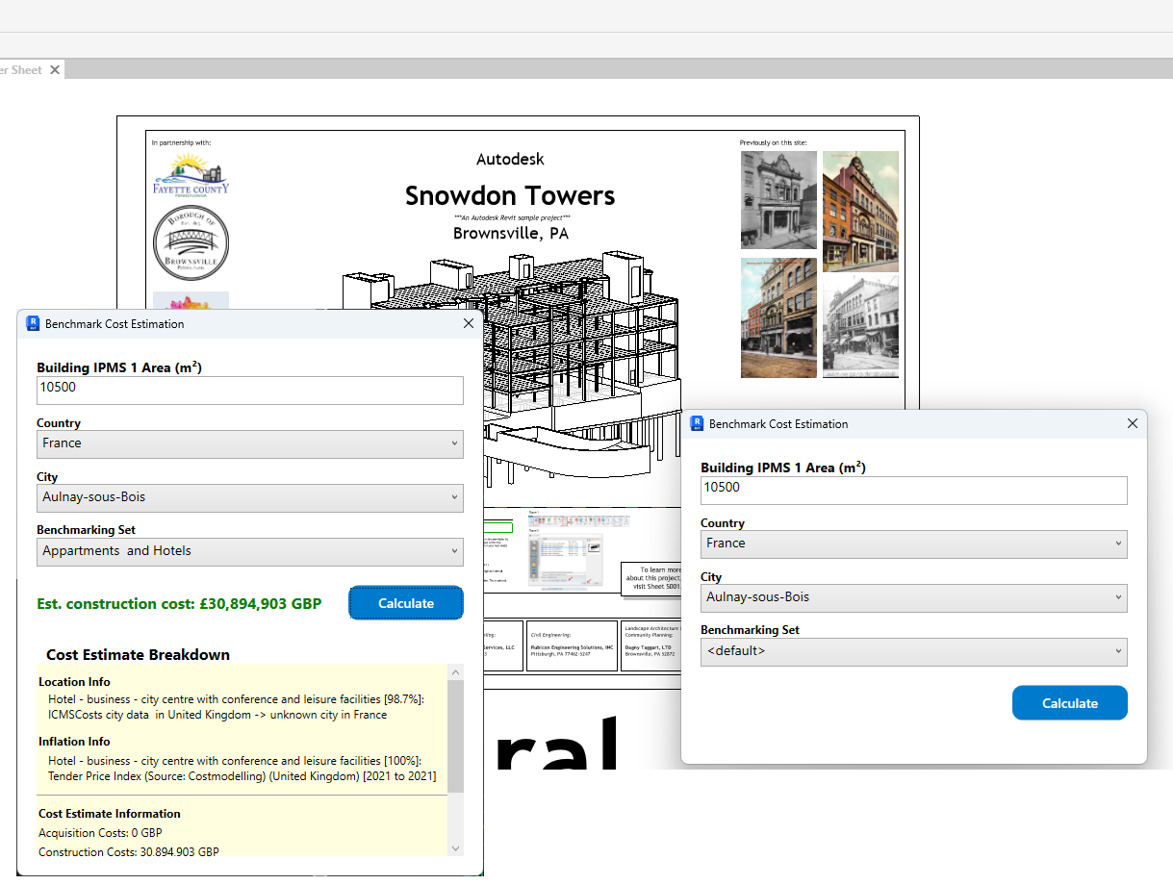Close the dialog showing the construction cost estimate
The image size is (1173, 885).
coord(469,324)
